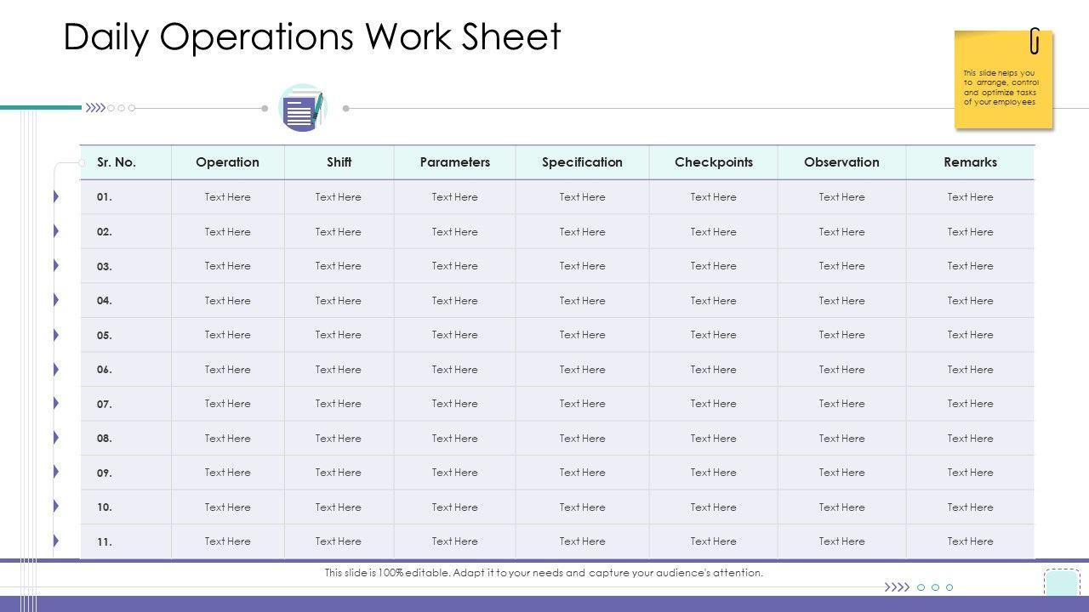Select the '100% editable' footer note text

pos(544,573)
